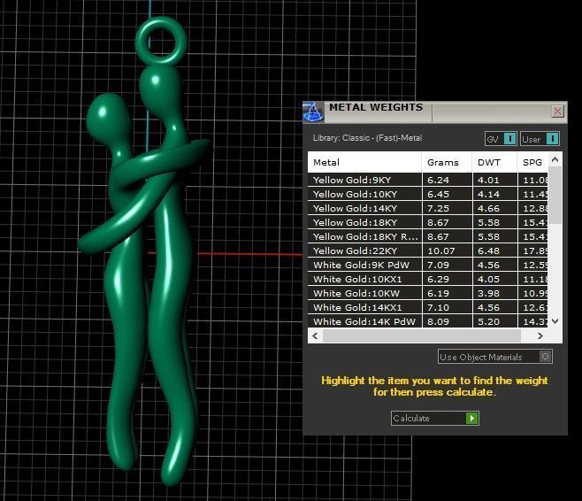Select the White Gold:14K PdW row

tap(427, 321)
